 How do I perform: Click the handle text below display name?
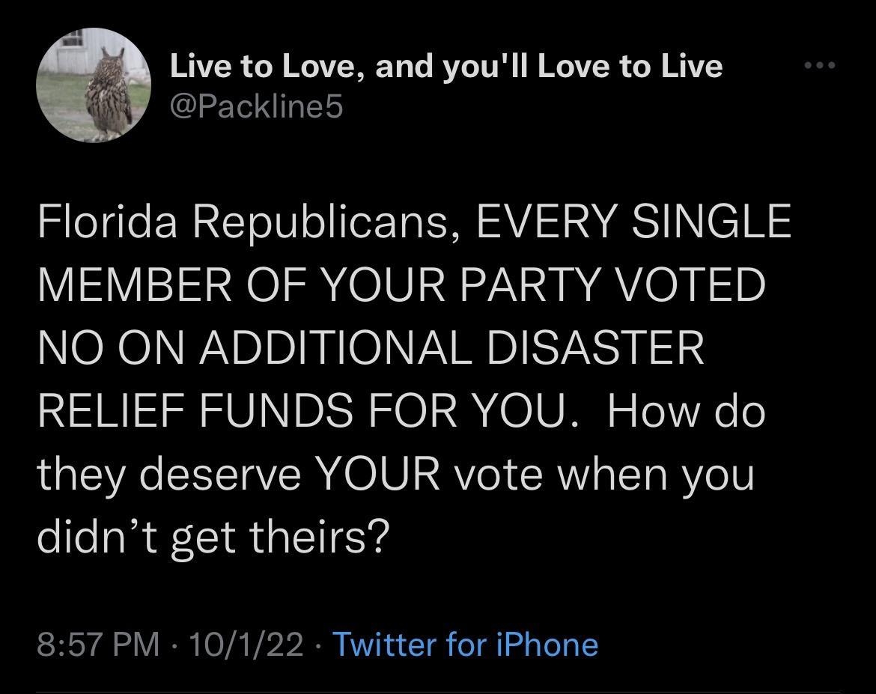tap(256, 106)
